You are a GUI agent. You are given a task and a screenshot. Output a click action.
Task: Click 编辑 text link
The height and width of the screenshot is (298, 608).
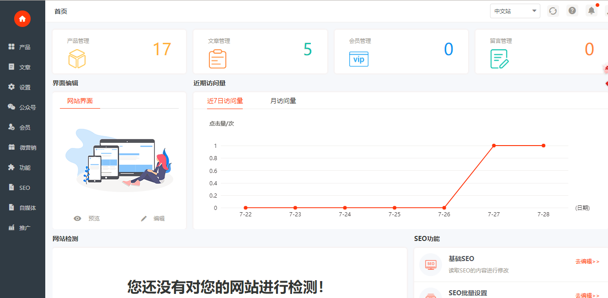pos(159,219)
